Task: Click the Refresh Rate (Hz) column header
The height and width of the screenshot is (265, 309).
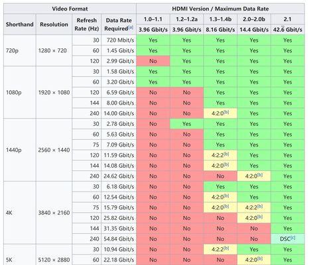Action: coord(86,25)
